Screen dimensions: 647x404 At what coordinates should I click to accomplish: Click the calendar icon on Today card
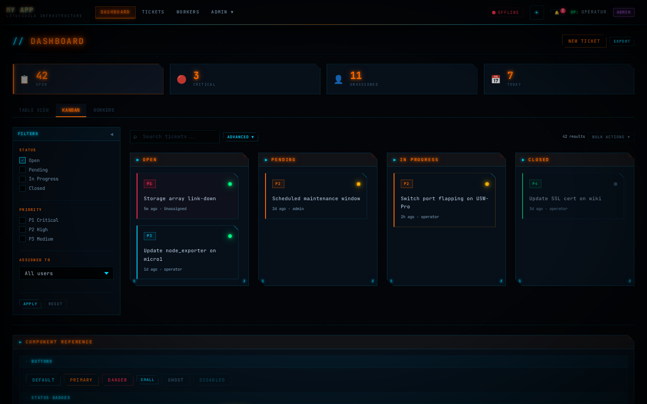[x=496, y=79]
